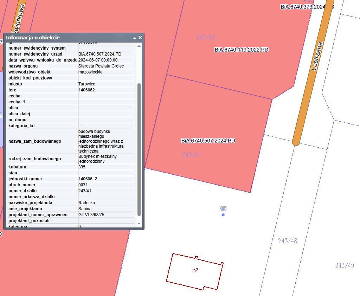The width and height of the screenshot is (360, 296).
Task: Select parcel 243/49 on the map
Action: 344,265
